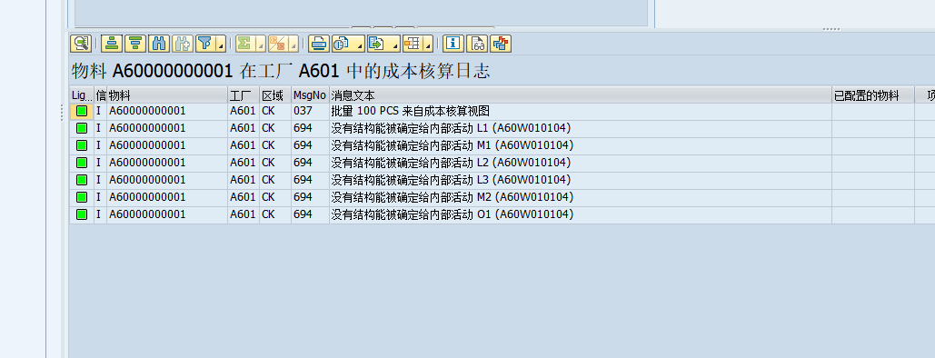This screenshot has width=935, height=358.
Task: Click the red-blue stacked windows icon
Action: (501, 43)
